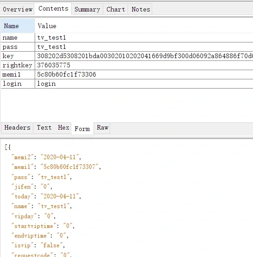This screenshot has height=257, width=253.
Task: Select the rightkey value 376035775
Action: click(54, 65)
